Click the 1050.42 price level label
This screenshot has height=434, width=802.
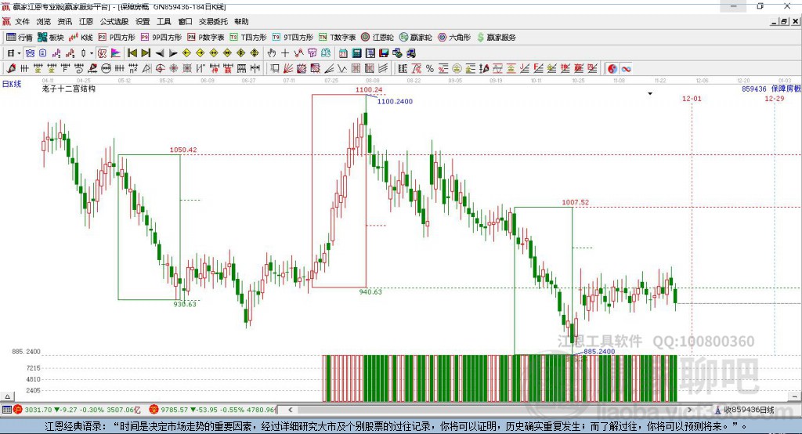(183, 150)
